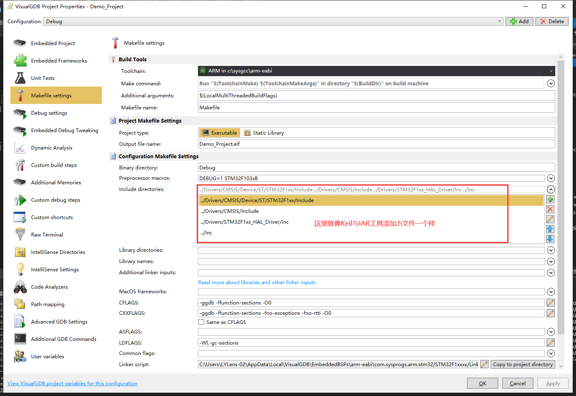Select the ../Inc directory entry
The image size is (576, 396).
pyautogui.click(x=371, y=232)
